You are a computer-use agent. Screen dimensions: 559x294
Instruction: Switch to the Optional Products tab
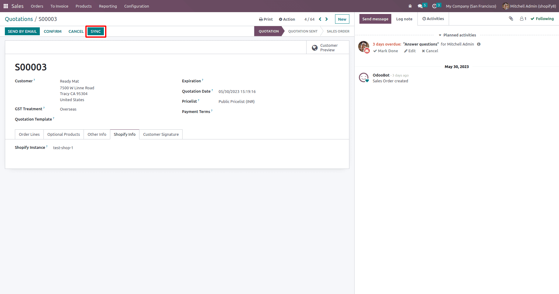point(63,135)
